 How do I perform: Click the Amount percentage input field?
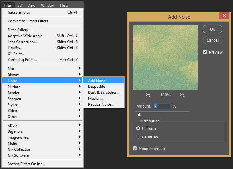pyautogui.click(x=162, y=106)
